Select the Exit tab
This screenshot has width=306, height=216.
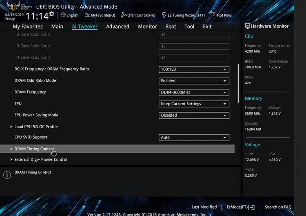(x=207, y=27)
